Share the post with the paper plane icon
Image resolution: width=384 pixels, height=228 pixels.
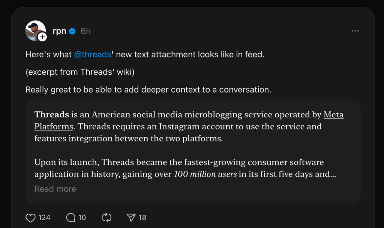pos(131,217)
